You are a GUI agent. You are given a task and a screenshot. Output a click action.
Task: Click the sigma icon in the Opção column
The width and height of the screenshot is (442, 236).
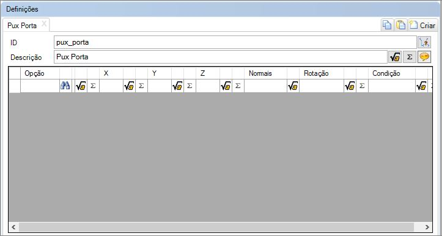(93, 86)
